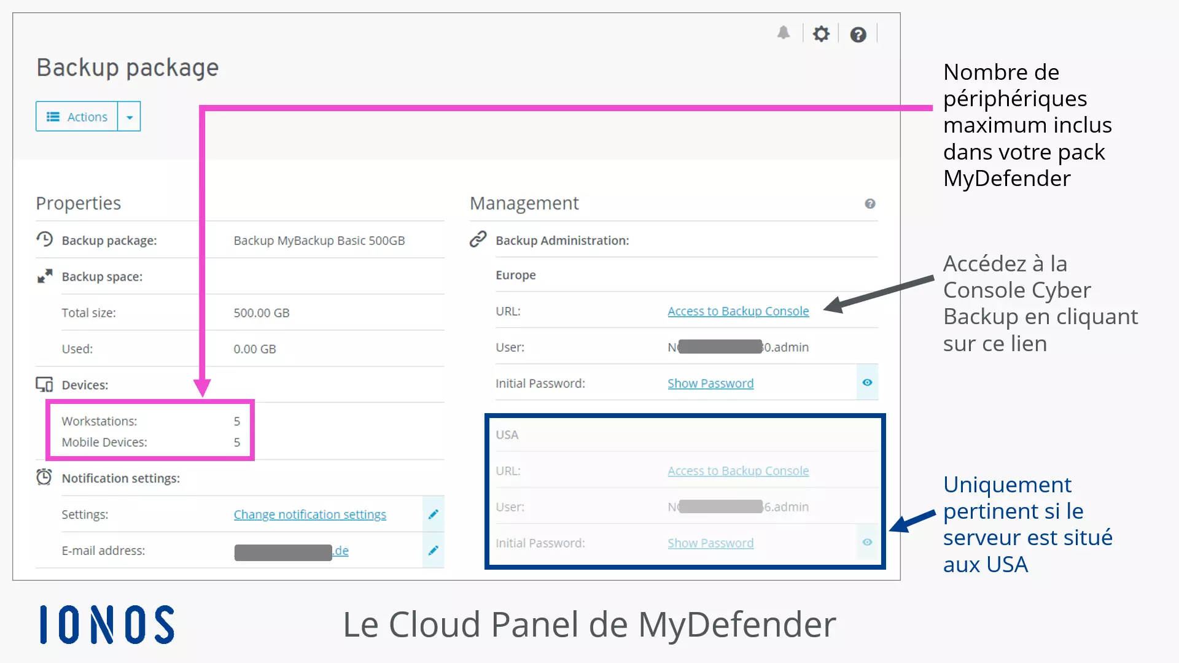1179x663 pixels.
Task: Click Access to Backup Console Europe link
Action: [737, 311]
